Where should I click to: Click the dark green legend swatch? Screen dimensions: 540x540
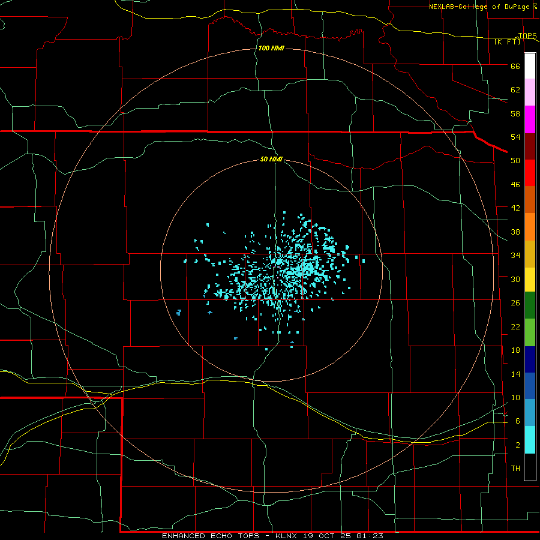530,305
